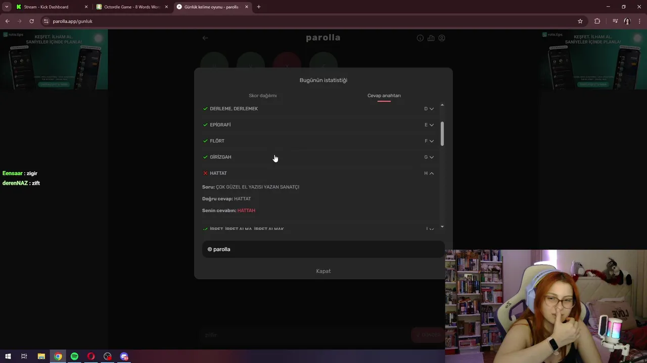Open Discord from the taskbar

pos(124,356)
